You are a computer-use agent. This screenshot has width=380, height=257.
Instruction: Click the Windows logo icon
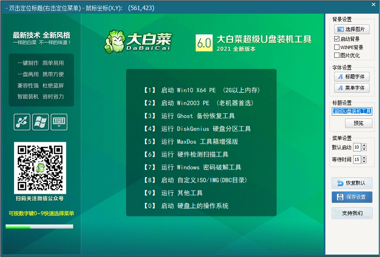point(41,122)
